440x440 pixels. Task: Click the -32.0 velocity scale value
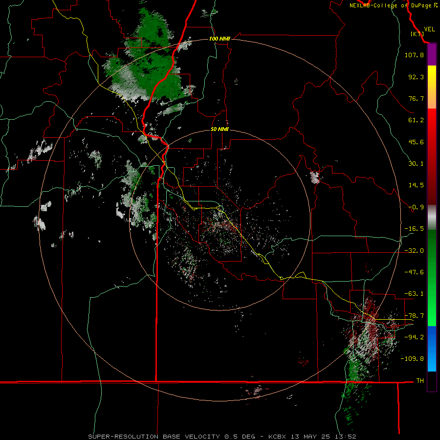pyautogui.click(x=414, y=251)
